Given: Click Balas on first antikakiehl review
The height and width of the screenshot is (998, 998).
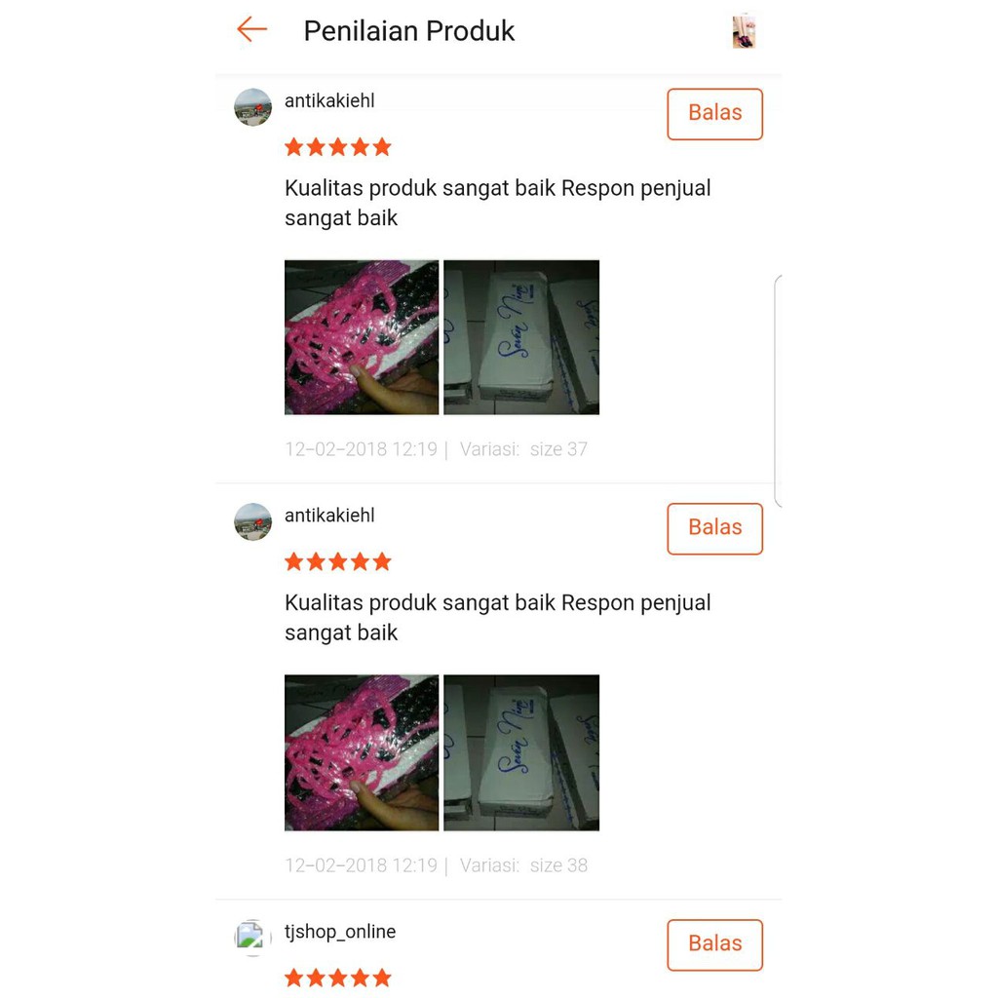Looking at the screenshot, I should coord(714,114).
